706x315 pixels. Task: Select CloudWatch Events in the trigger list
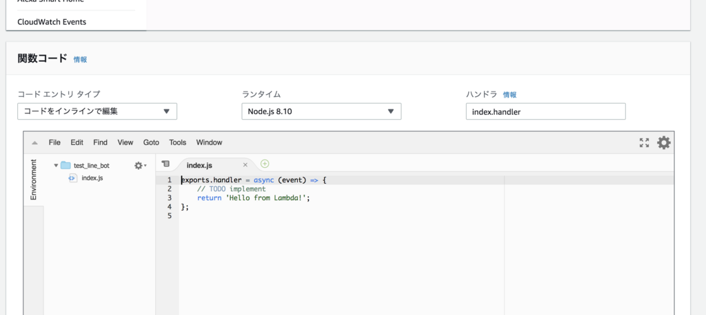tap(52, 21)
